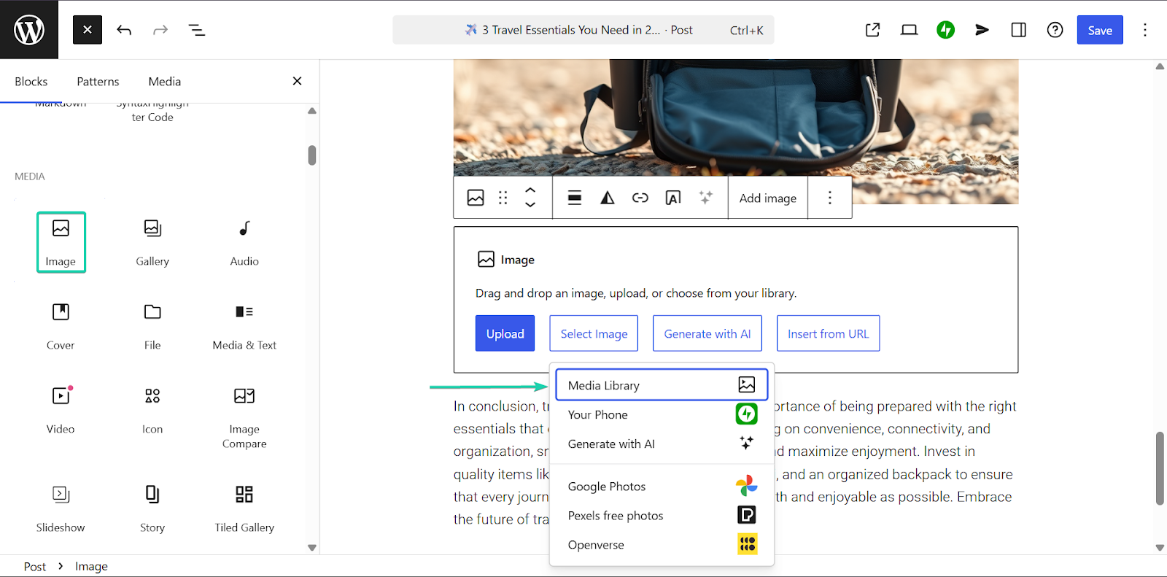
Task: Insert an Image block from inserter
Action: tap(61, 242)
